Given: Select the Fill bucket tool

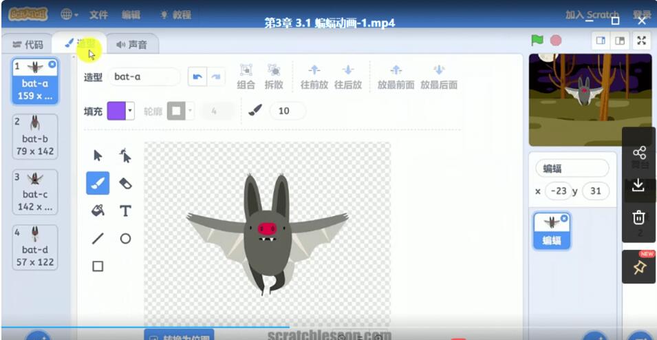Looking at the screenshot, I should [x=98, y=211].
